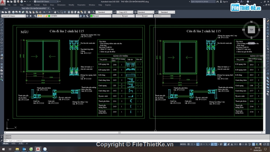The height and width of the screenshot is (152, 270).
Task: Select the Pan hand tool
Action: click(55, 12)
